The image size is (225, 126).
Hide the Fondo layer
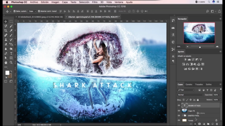(x=179, y=120)
